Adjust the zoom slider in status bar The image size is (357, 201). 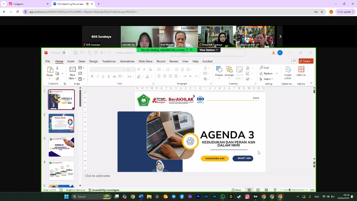coord(290,190)
